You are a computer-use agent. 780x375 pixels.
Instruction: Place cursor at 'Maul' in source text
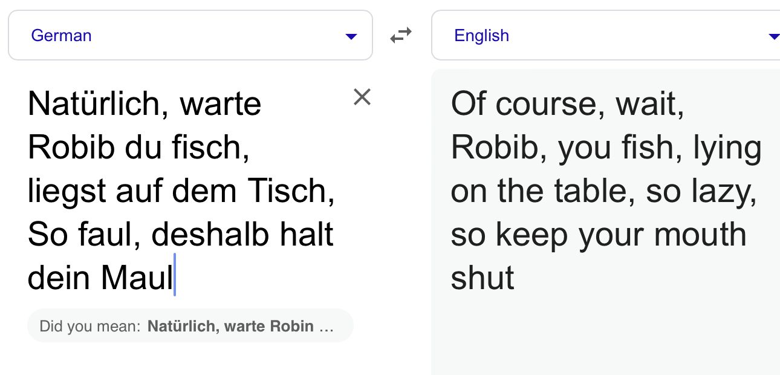tap(137, 278)
